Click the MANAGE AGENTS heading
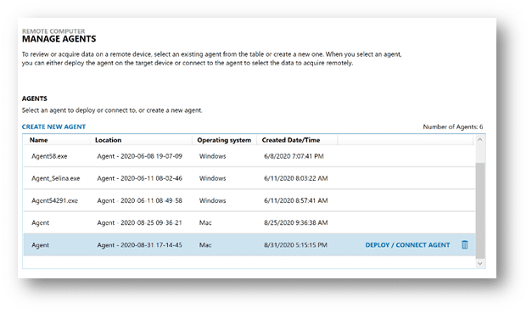 click(x=59, y=39)
